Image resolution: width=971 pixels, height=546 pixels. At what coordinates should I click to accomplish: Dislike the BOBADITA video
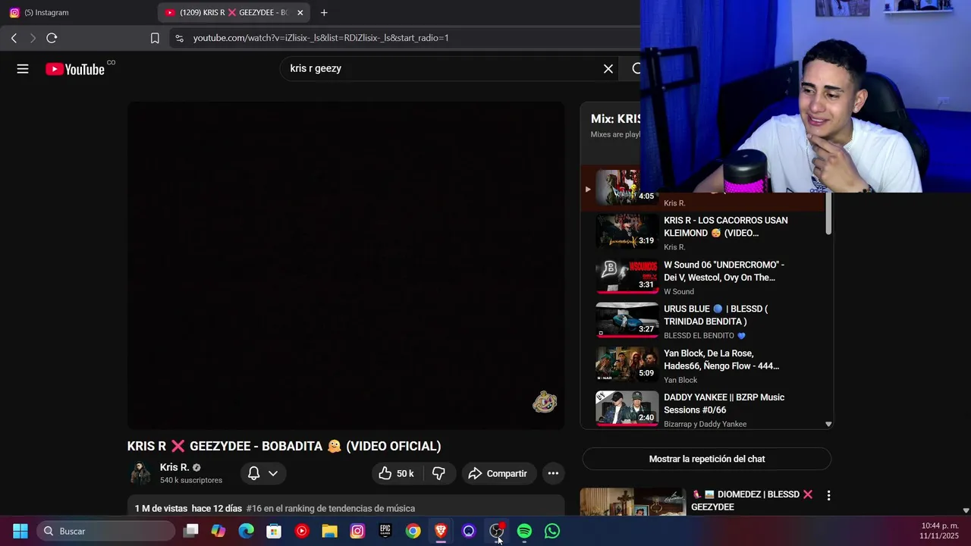tap(438, 473)
